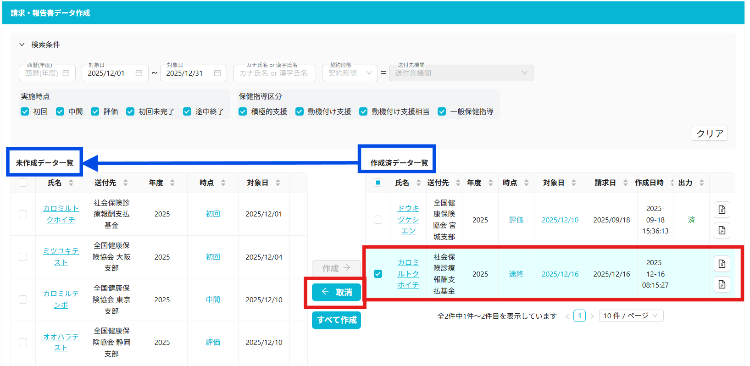Viewport: 750px width, 366px height.
Task: Click the すべて作成 button
Action: [336, 320]
